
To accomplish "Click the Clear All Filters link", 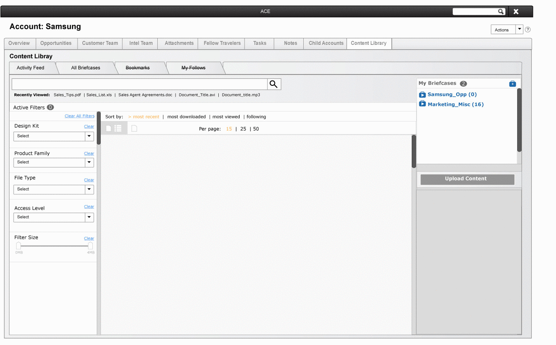I will point(79,115).
